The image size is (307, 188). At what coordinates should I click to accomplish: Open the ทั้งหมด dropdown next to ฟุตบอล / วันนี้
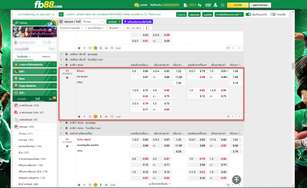(x=93, y=22)
